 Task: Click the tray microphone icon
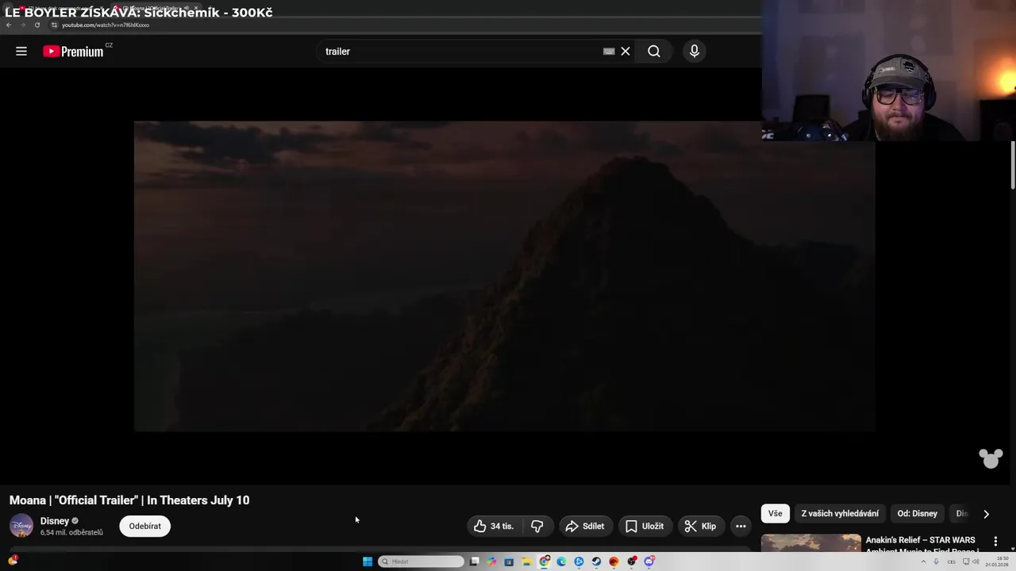[936, 561]
